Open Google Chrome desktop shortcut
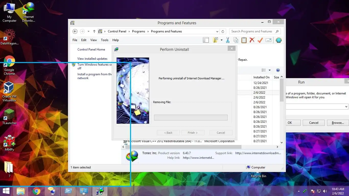Viewport: 349px width, 196px height. pos(9,66)
